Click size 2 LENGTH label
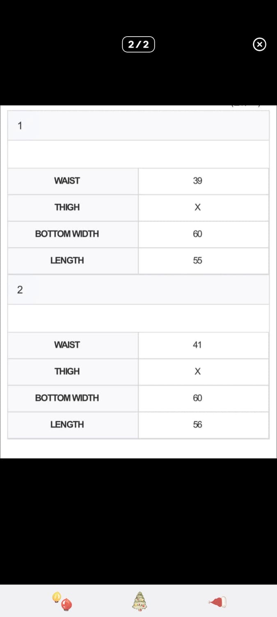Image resolution: width=277 pixels, height=617 pixels. point(67,424)
